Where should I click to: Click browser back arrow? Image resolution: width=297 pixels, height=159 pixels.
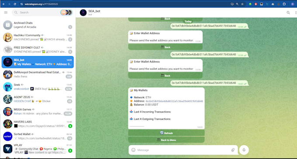(x=3, y=4)
